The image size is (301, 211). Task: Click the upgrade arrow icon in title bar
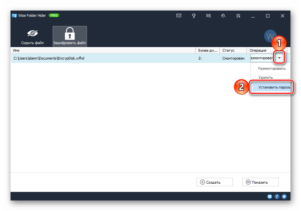(x=194, y=16)
